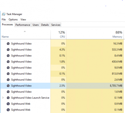Screen dimensions: 125x113
Task: Sort processes by the Memory column header
Action: pyautogui.click(x=95, y=35)
